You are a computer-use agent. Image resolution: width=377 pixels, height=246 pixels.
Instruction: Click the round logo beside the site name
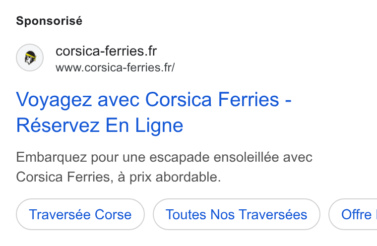tap(30, 58)
